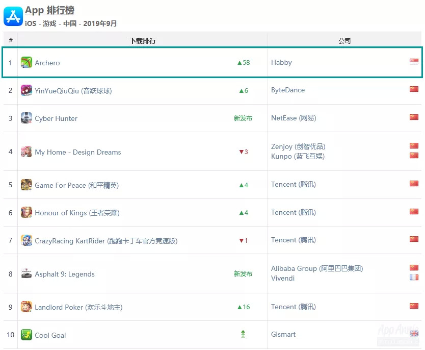
Task: Click the App 排行榜 title
Action: [x=49, y=10]
